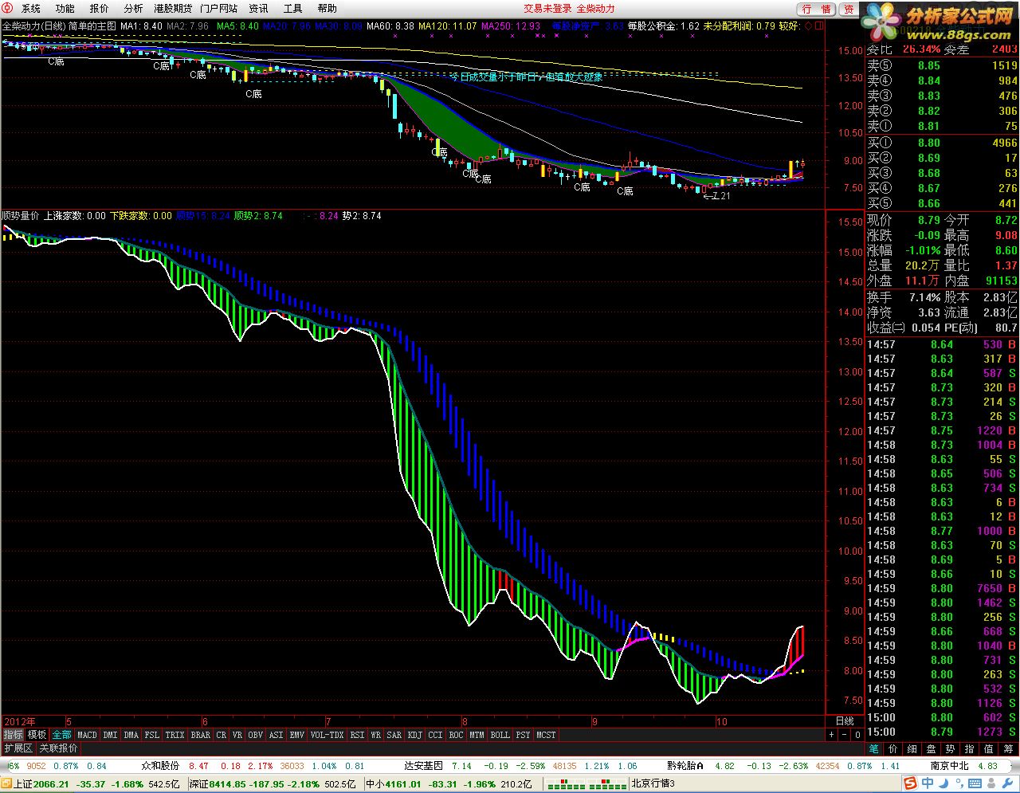
Task: Click the 0 reset button under 日线
Action: coord(857,735)
